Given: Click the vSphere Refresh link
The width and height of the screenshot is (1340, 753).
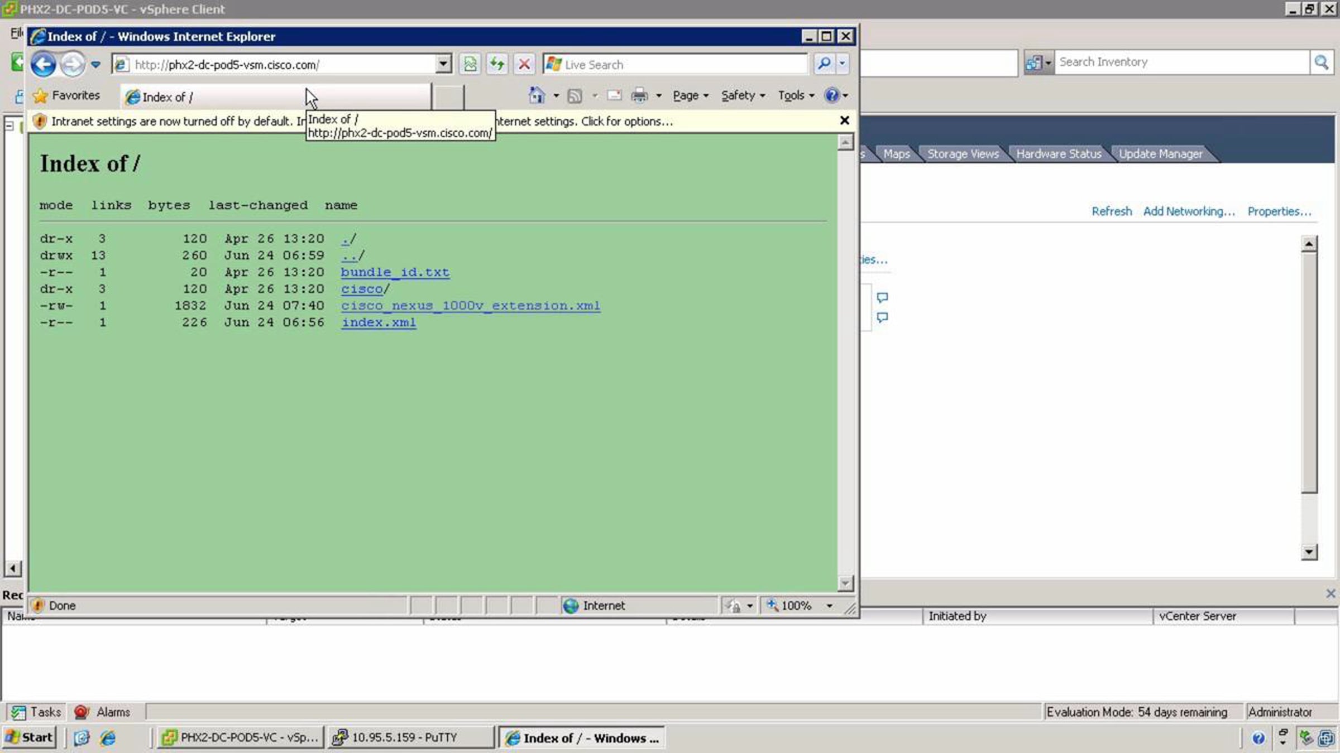Looking at the screenshot, I should point(1112,211).
